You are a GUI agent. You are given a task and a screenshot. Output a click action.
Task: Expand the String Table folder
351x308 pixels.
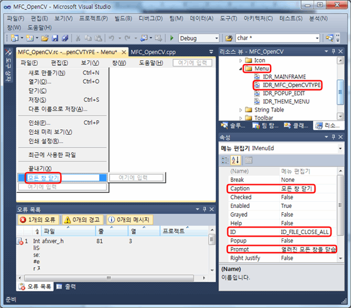[241, 110]
